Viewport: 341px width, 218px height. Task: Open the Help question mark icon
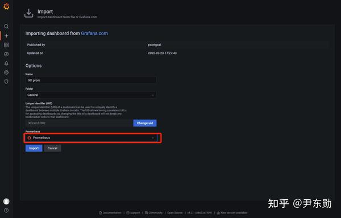pyautogui.click(x=6, y=211)
